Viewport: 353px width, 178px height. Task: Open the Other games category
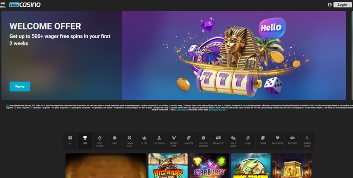click(263, 141)
